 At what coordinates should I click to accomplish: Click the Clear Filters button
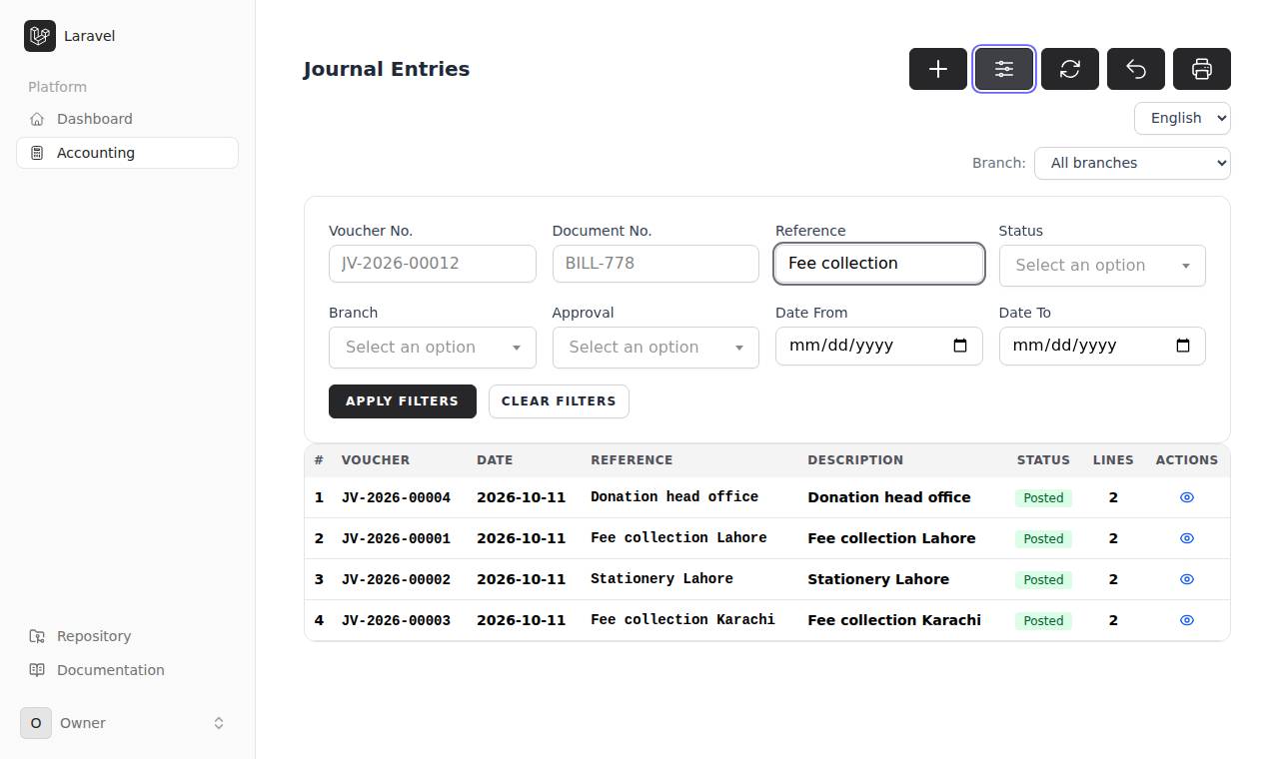point(559,401)
